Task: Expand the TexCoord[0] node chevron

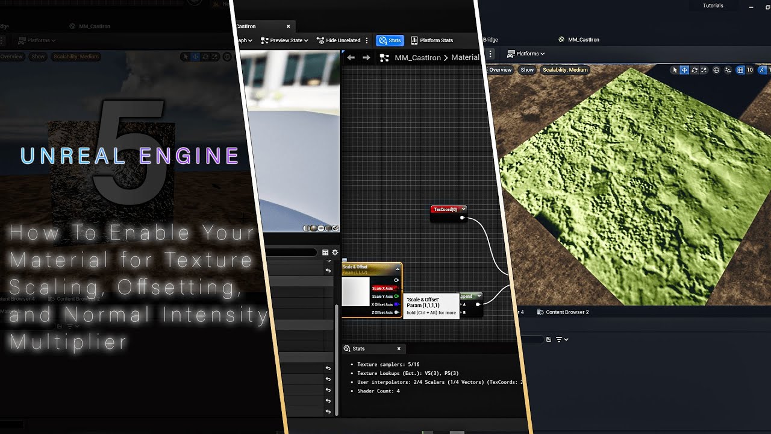Action: pyautogui.click(x=463, y=209)
